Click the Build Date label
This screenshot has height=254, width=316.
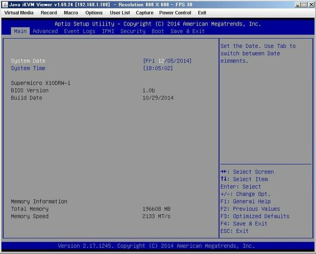(x=26, y=98)
